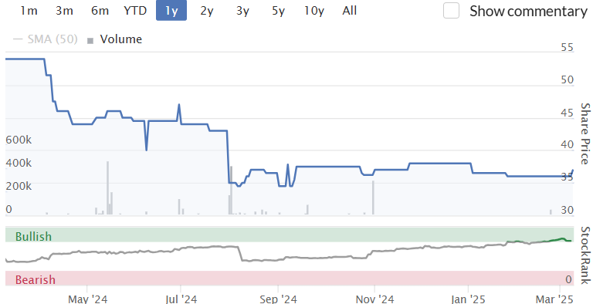Select the 3m time range

64,11
